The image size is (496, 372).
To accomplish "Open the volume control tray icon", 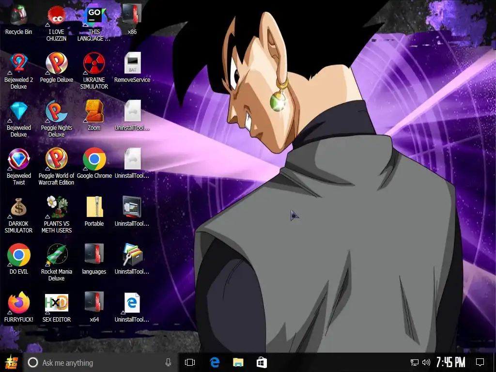I will point(426,362).
